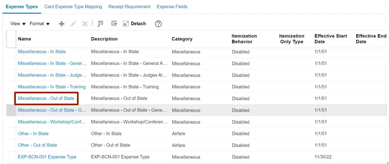Switch to Card Expense Type Mapping tab
389x164 pixels.
pos(73,7)
